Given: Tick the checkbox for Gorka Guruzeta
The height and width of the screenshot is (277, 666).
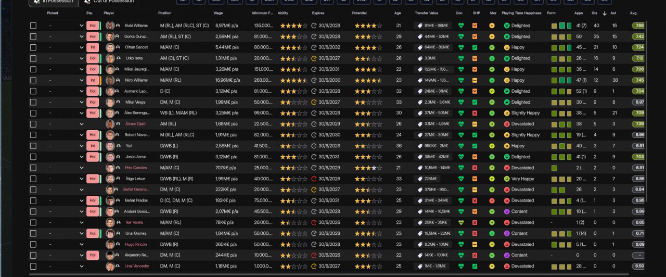Looking at the screenshot, I should (x=33, y=36).
